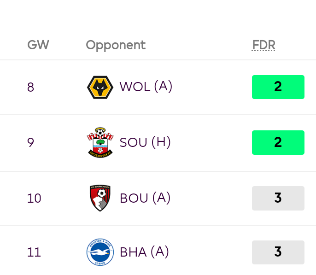Select gameweek 11 number

34,252
